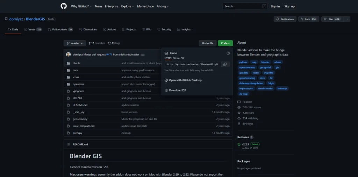
Task: Click the file icon beside .gitignore
Action: point(68,91)
